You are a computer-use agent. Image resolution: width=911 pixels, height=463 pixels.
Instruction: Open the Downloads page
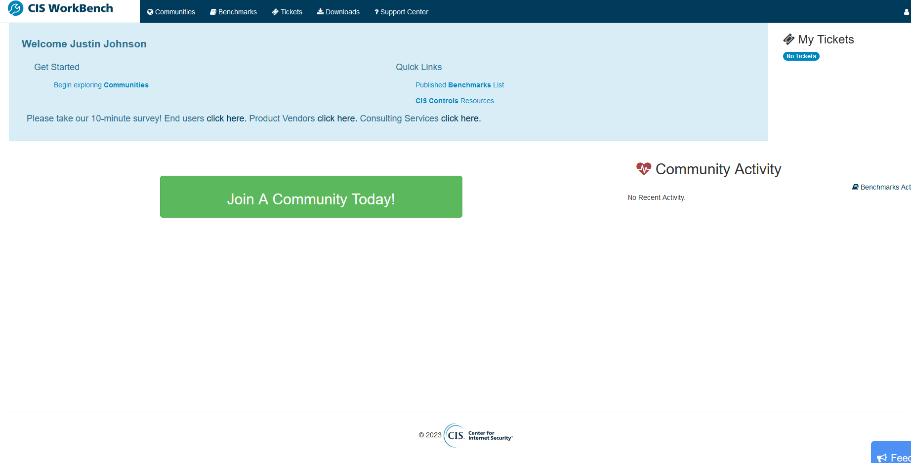338,12
